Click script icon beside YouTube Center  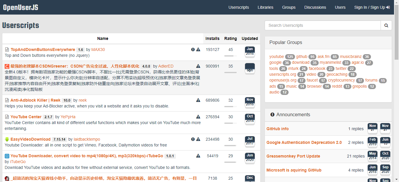(7, 117)
